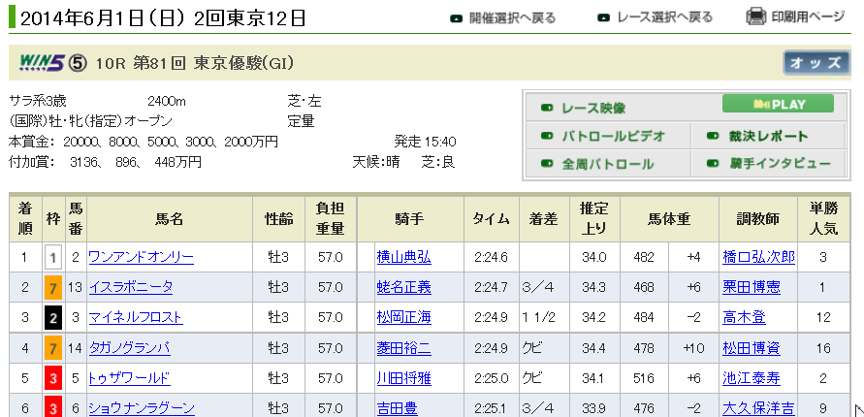
Task: Select jockey 横山典弘 link
Action: click(403, 257)
